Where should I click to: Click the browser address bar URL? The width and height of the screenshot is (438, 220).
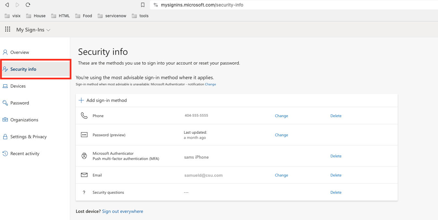(202, 5)
